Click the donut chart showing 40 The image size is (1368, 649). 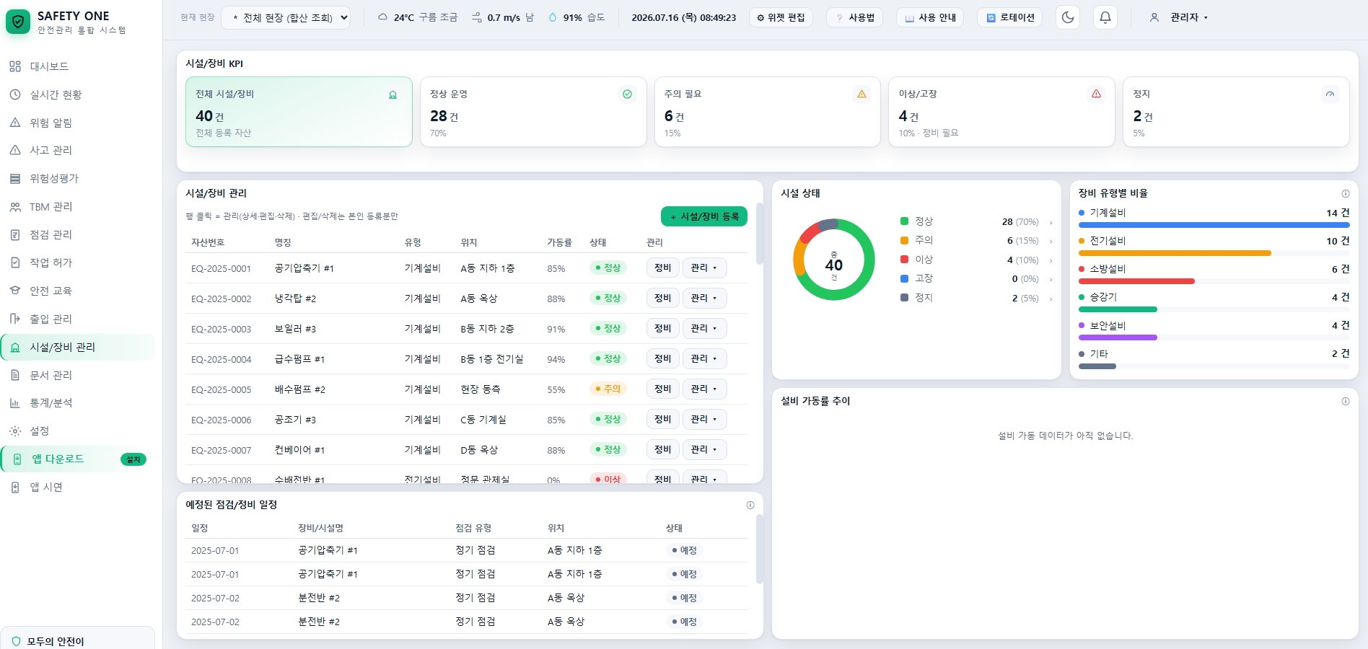(x=834, y=260)
